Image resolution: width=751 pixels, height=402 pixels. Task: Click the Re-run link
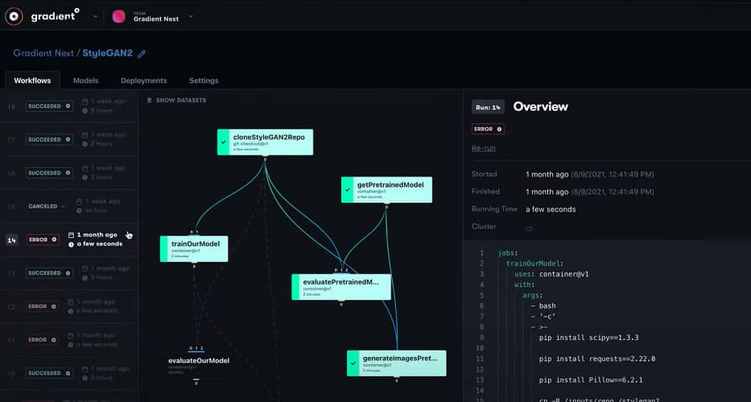pos(484,149)
